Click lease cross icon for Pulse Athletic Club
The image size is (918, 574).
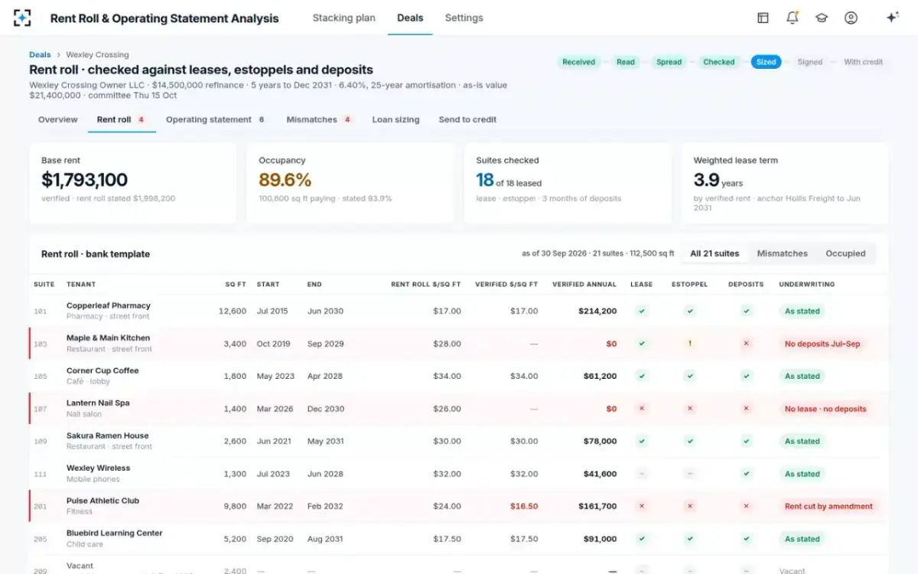point(642,507)
